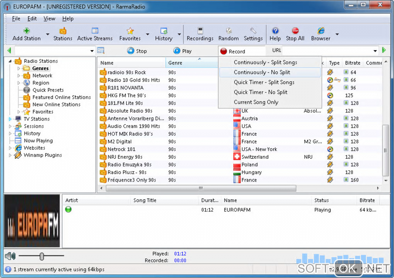Click the station icon of Netrock 101
Viewport: 394px width, 278px height.
point(103,149)
